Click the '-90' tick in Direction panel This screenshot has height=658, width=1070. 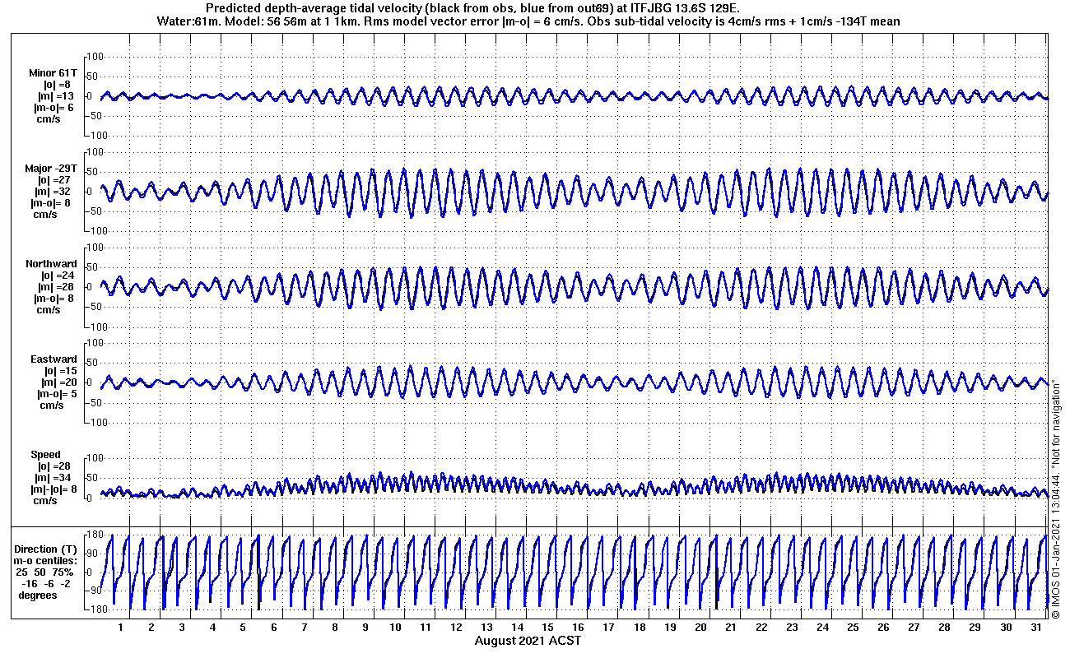pyautogui.click(x=95, y=591)
